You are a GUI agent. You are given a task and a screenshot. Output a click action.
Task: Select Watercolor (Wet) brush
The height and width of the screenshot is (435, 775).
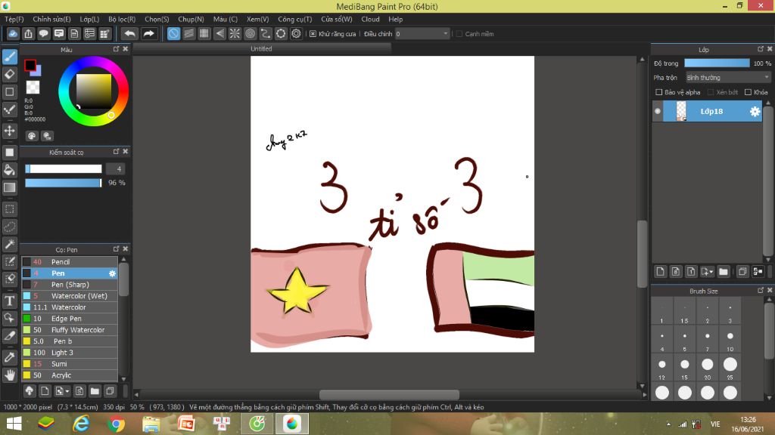pos(70,296)
